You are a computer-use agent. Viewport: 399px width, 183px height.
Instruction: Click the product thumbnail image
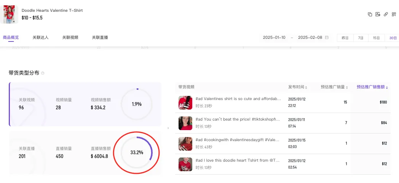click(9, 14)
